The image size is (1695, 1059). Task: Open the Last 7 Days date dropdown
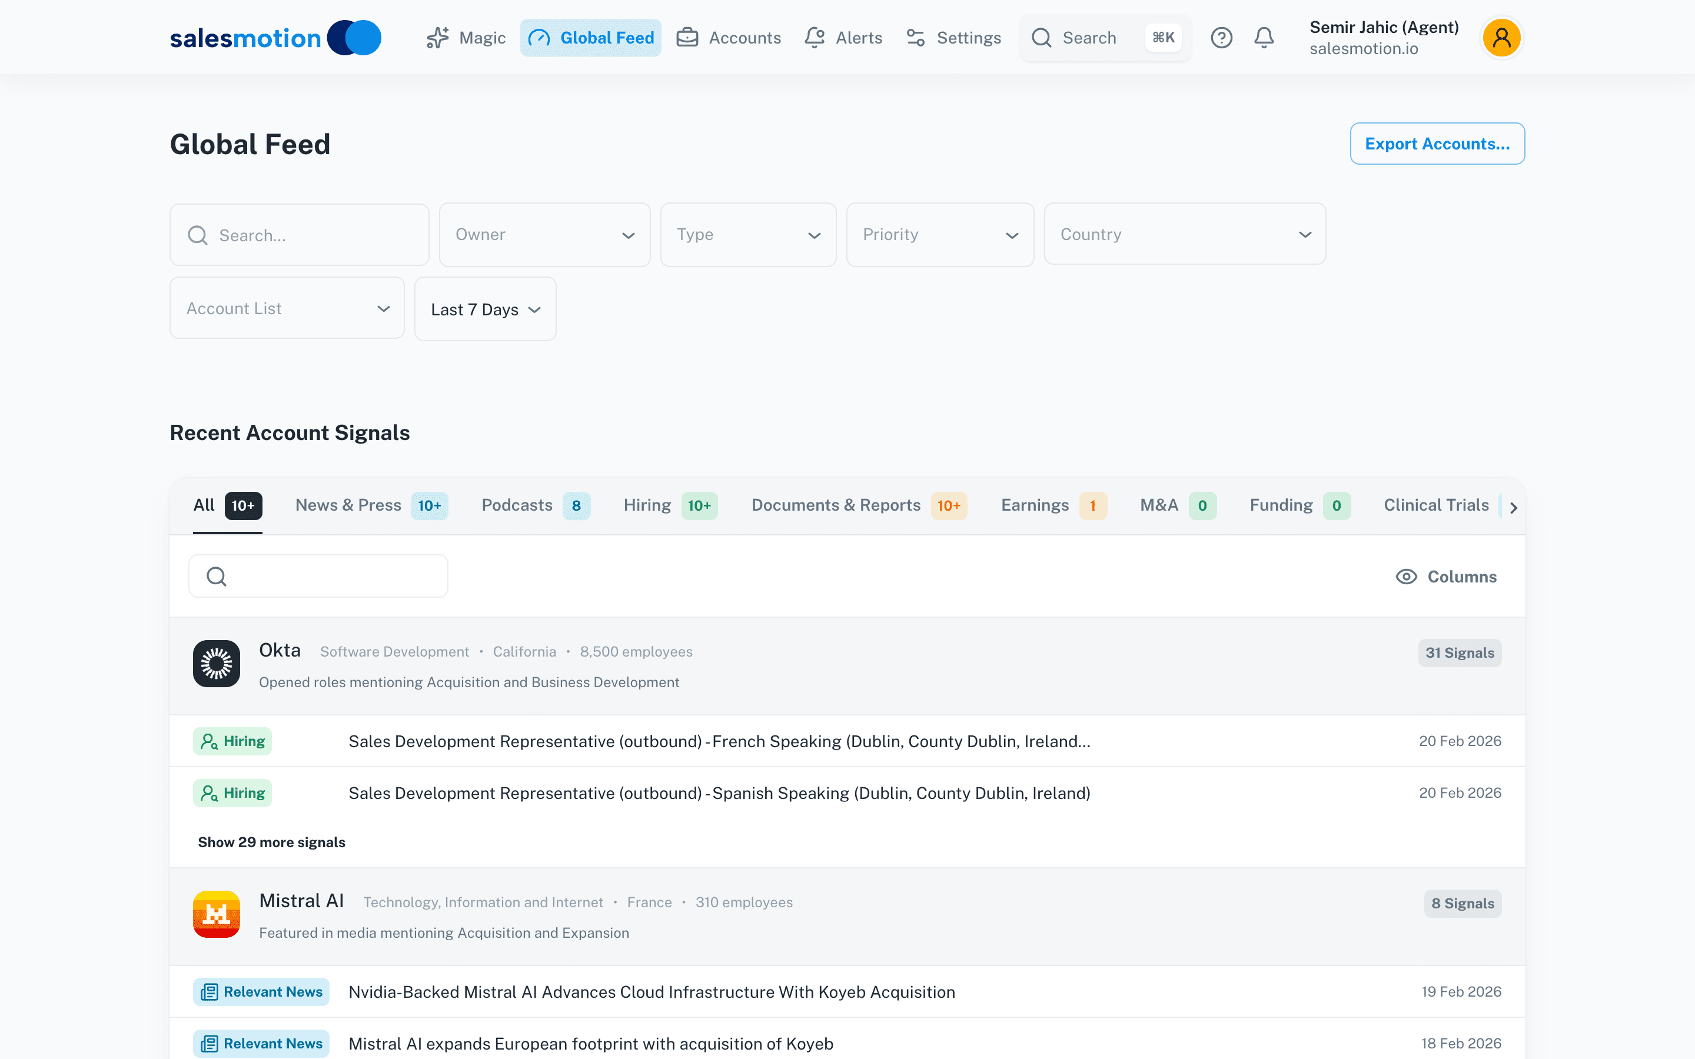click(x=486, y=309)
